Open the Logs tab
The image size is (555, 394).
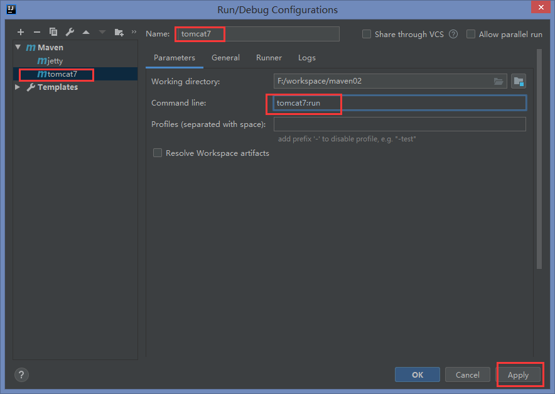[307, 58]
